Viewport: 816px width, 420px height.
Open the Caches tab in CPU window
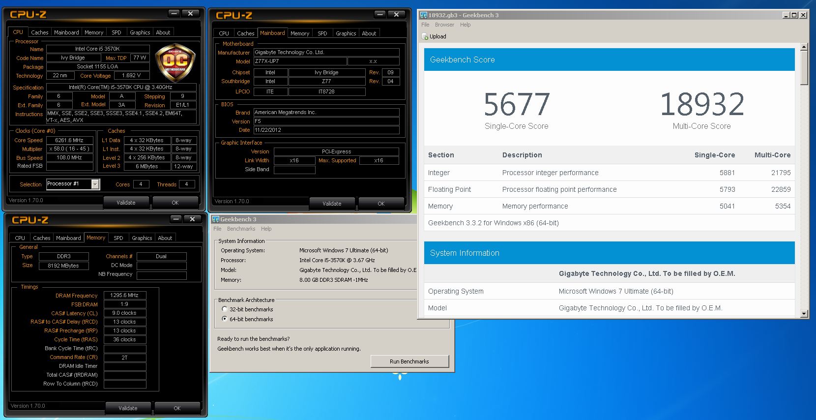[39, 32]
